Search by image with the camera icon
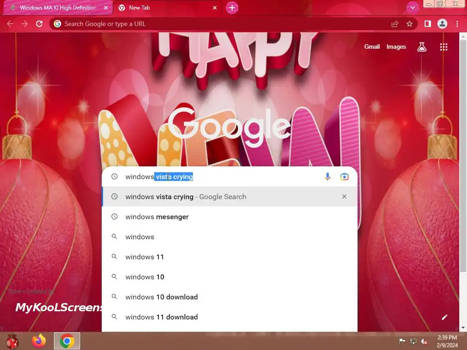Screen dimensions: 467x350 pyautogui.click(x=344, y=176)
